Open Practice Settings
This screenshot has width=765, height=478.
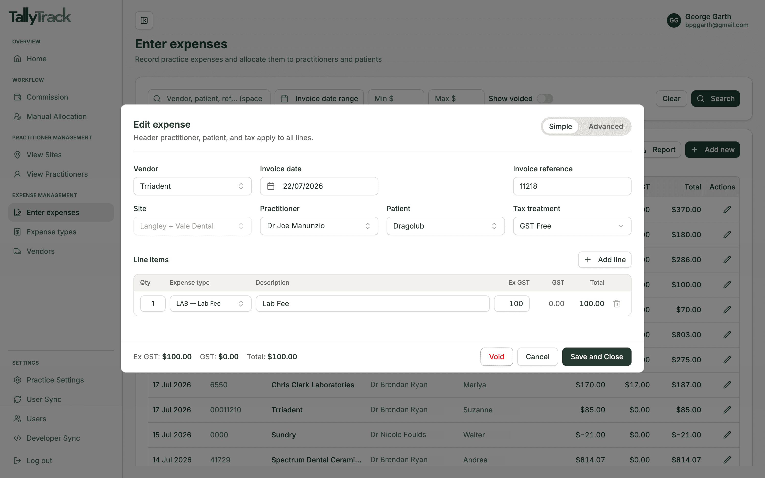(x=61, y=380)
